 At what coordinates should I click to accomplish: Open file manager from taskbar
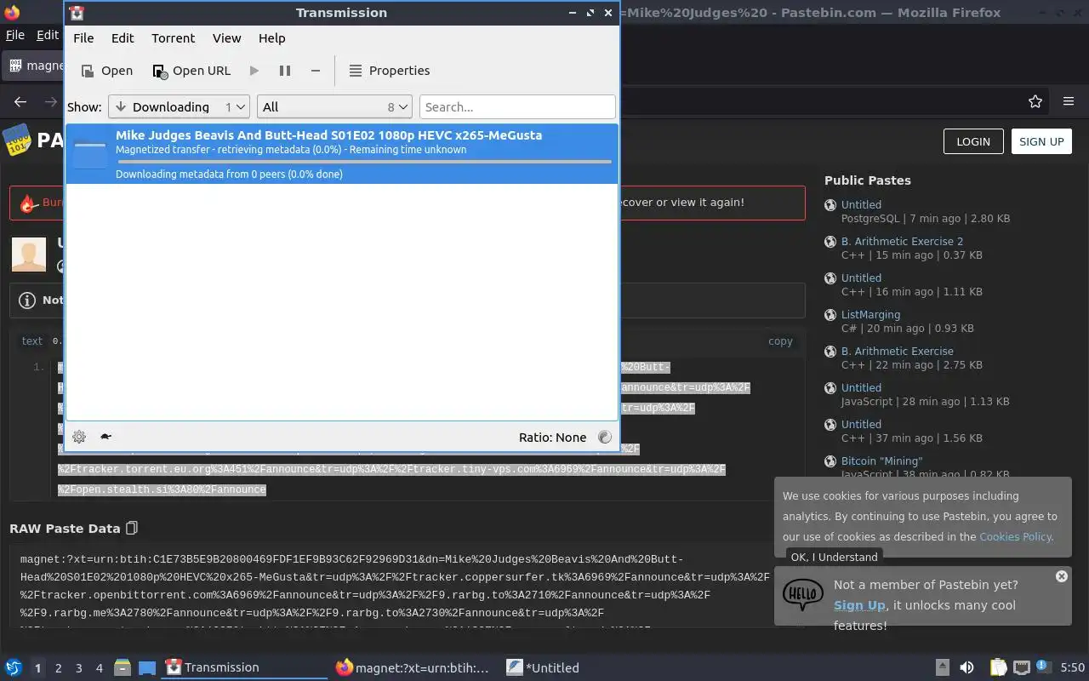122,668
